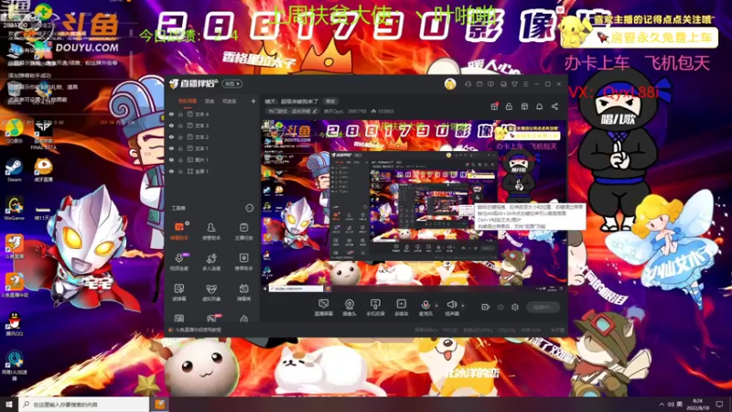Open the gift box icon with badge

tap(494, 106)
